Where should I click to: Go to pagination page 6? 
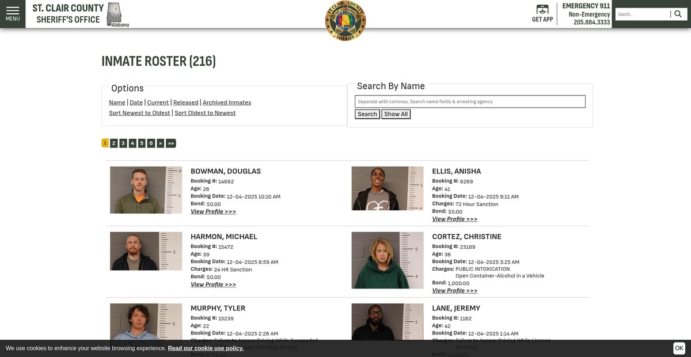pyautogui.click(x=151, y=143)
